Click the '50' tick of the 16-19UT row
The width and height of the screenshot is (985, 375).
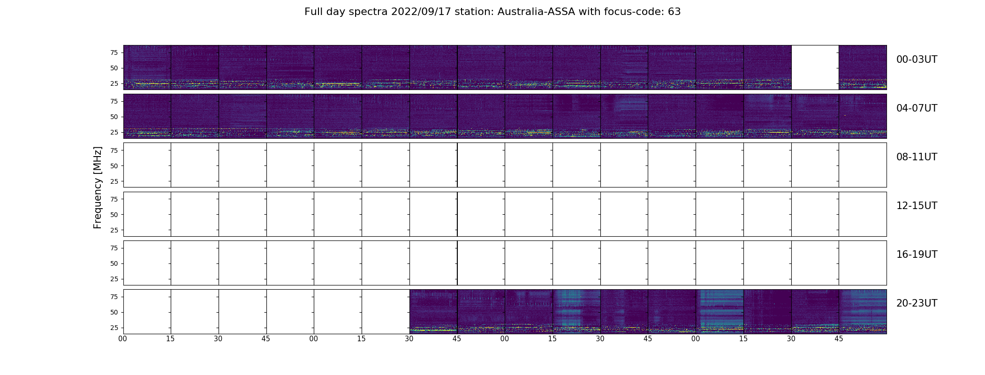(114, 263)
